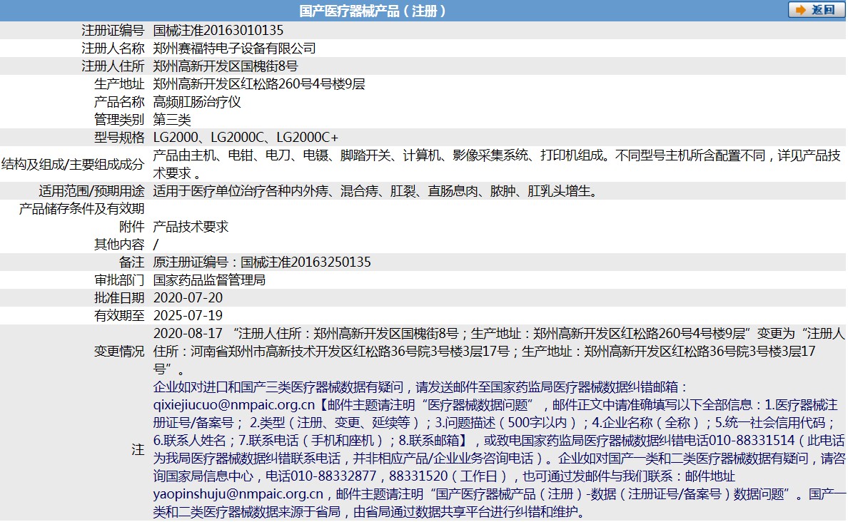Click the 型号规格 label
848x522 pixels.
(x=119, y=137)
